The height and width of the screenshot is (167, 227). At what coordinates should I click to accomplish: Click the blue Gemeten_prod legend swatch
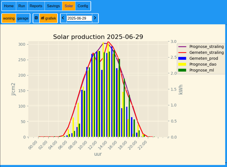[182, 59]
